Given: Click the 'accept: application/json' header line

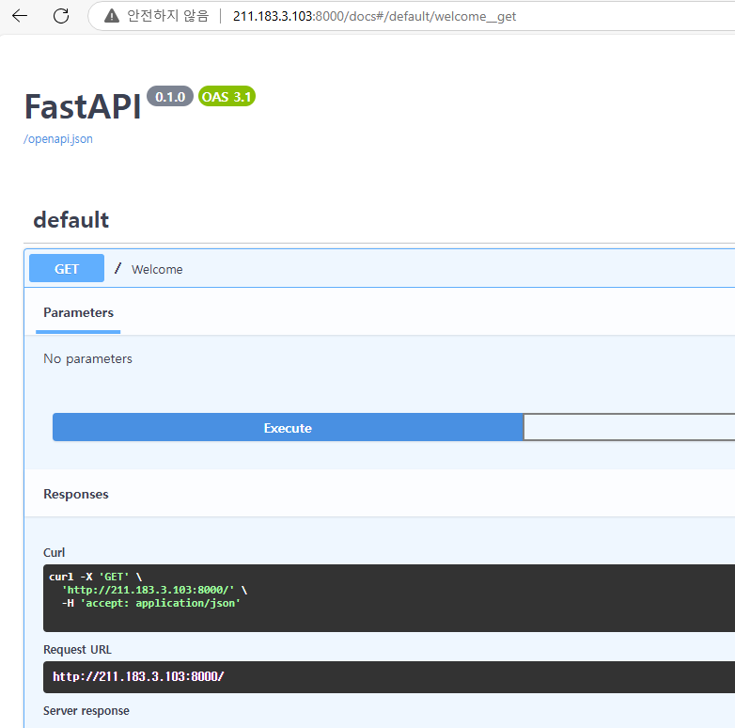Looking at the screenshot, I should click(x=151, y=603).
